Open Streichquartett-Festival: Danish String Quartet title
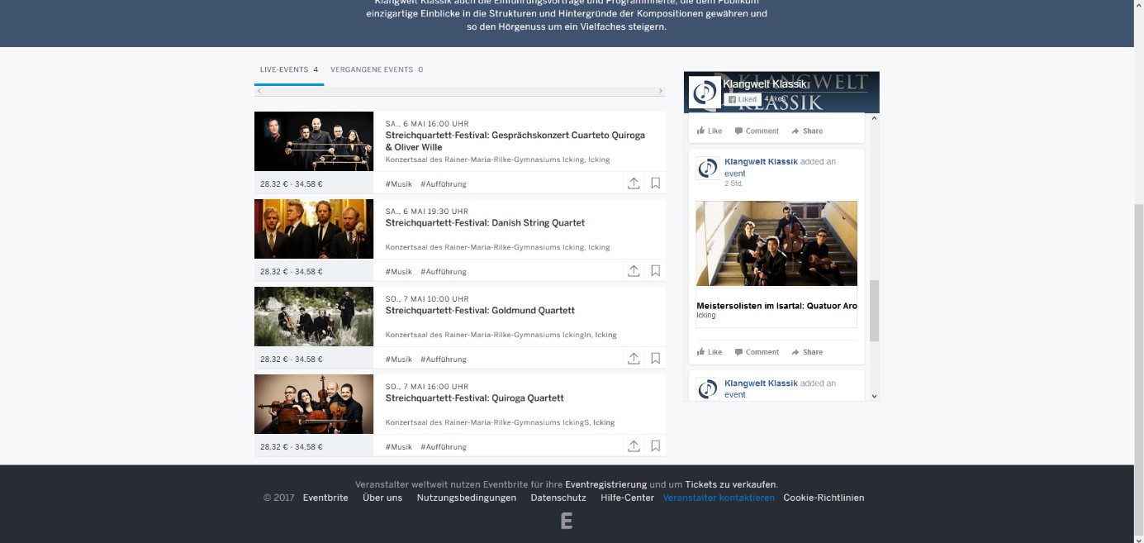Viewport: 1144px width, 543px height. click(485, 223)
